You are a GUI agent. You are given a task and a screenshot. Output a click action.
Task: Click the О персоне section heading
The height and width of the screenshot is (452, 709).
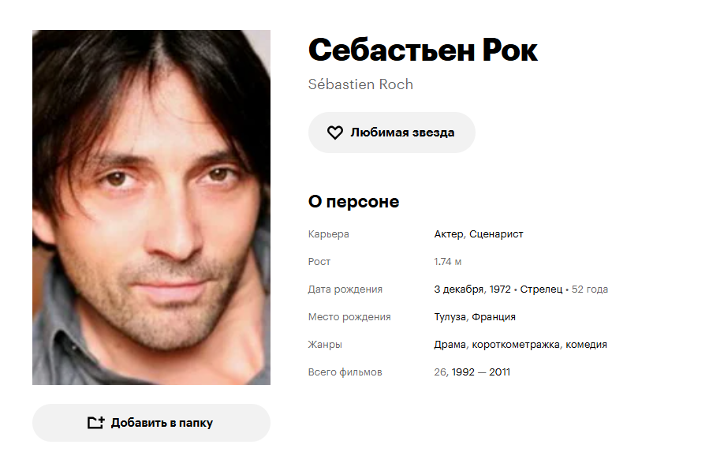(353, 201)
